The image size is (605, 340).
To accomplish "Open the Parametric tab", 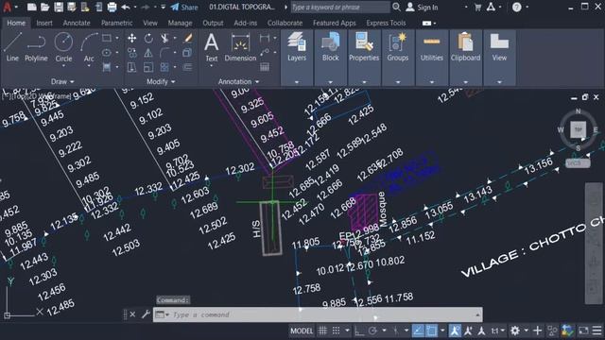I will point(116,23).
